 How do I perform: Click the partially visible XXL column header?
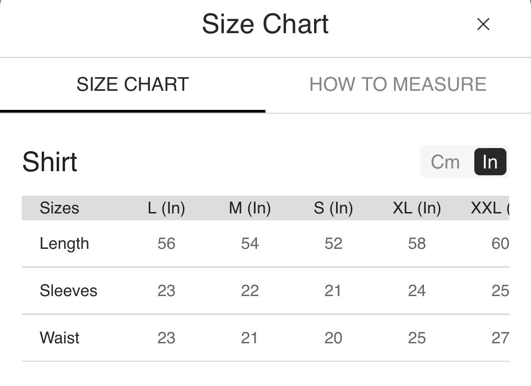(490, 208)
